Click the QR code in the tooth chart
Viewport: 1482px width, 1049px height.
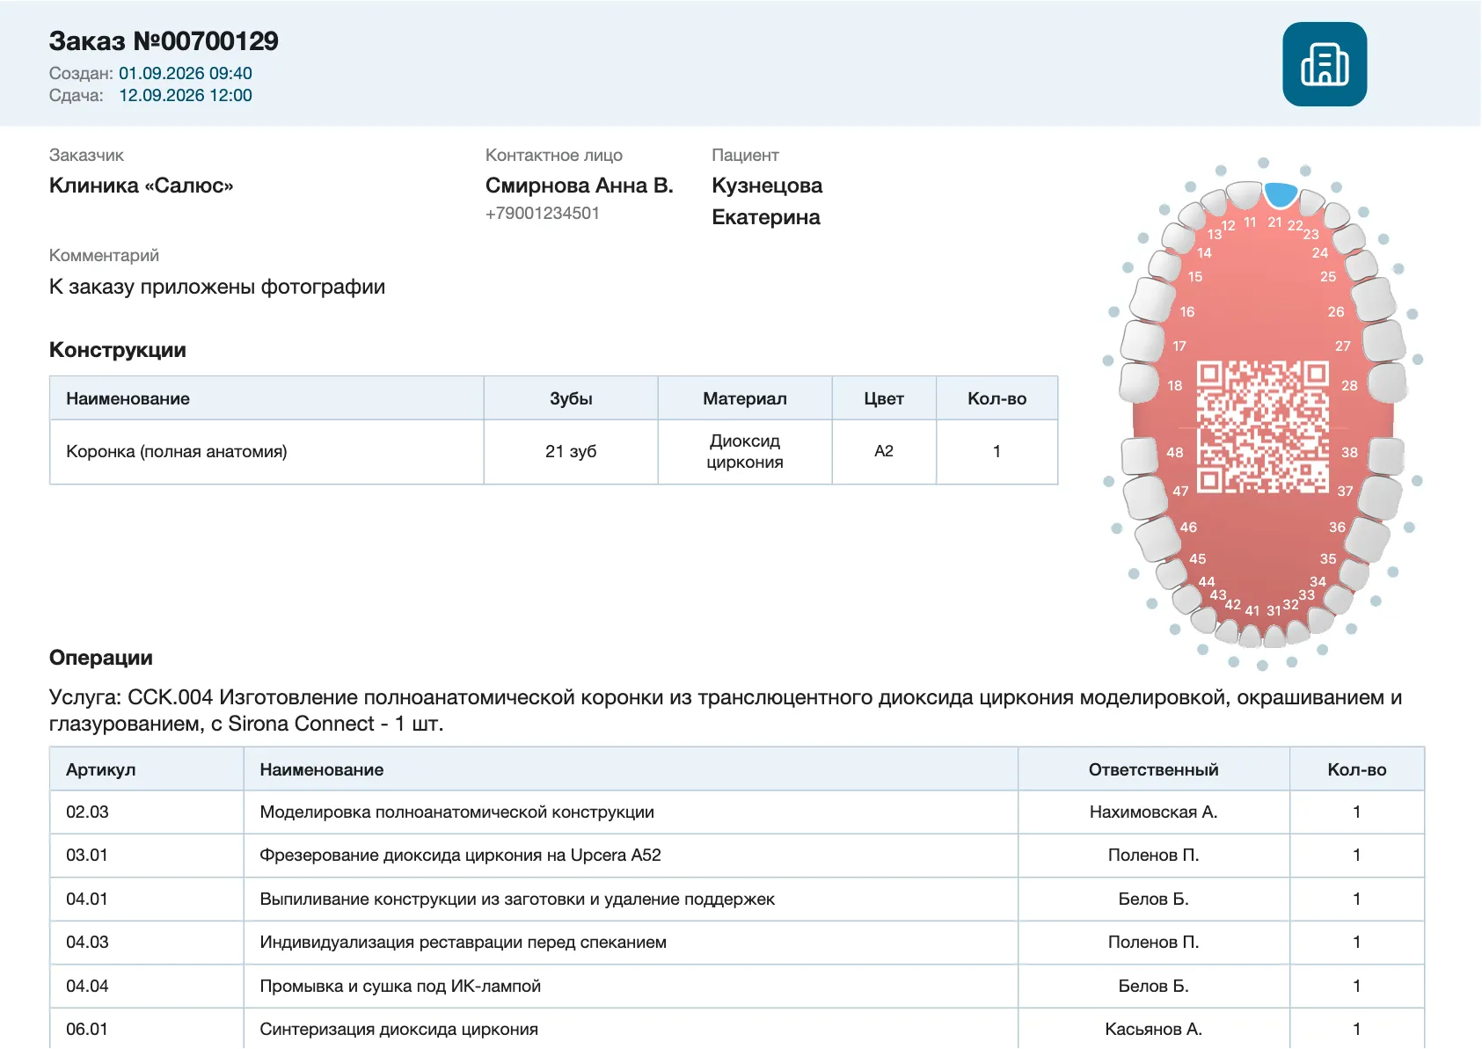pyautogui.click(x=1262, y=426)
